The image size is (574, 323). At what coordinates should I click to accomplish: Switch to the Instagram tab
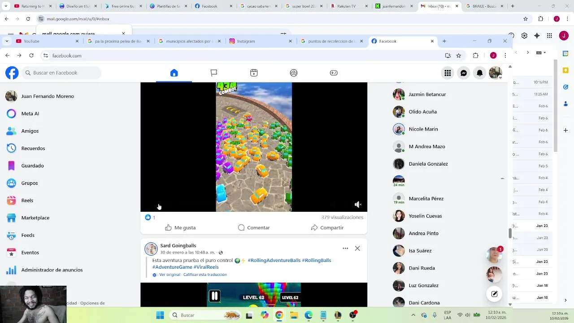coord(261,41)
